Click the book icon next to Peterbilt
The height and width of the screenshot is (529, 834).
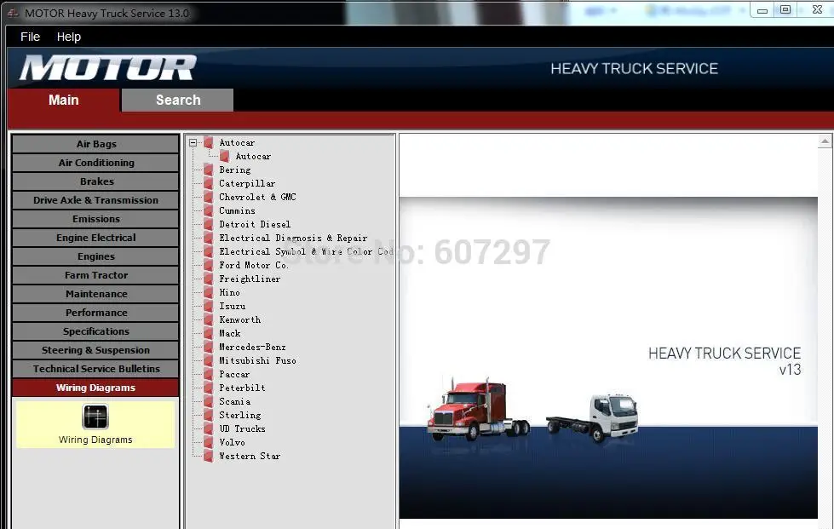point(209,388)
